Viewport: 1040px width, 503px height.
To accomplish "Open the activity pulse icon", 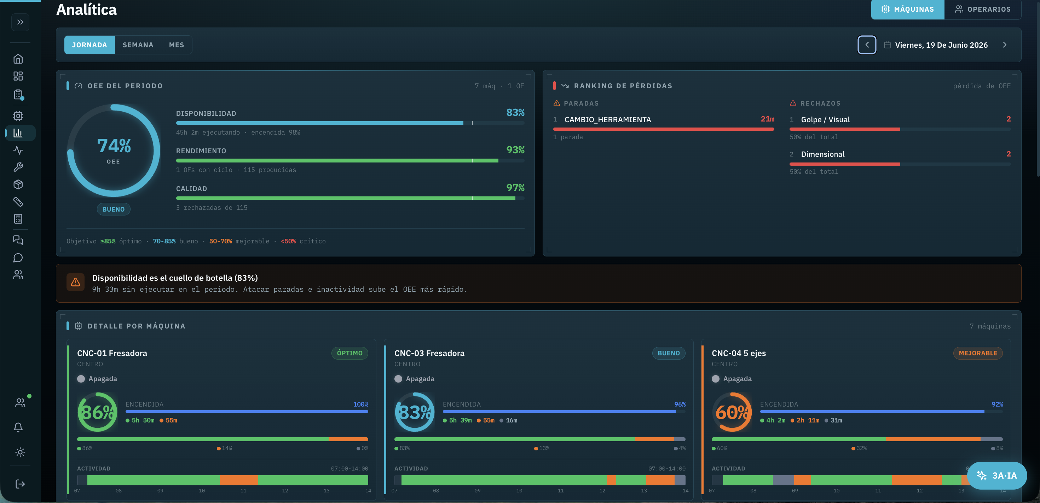I will (x=18, y=150).
